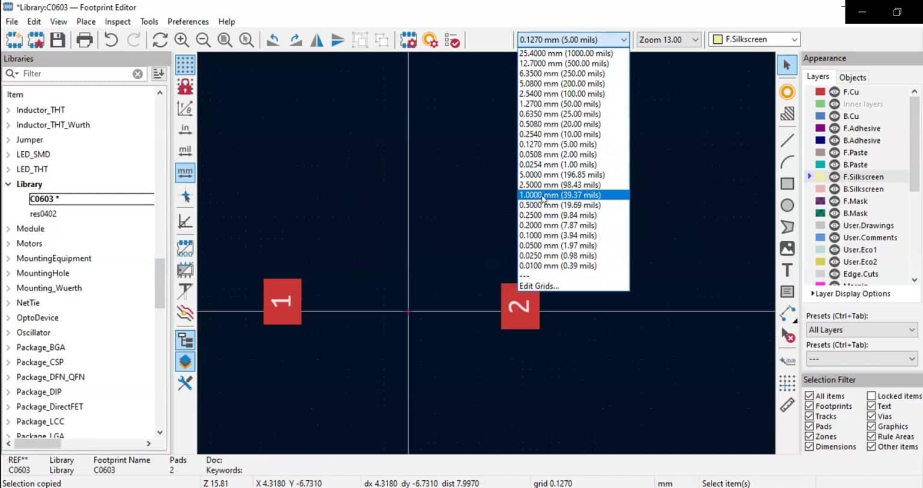Hide the F.Cu layer
923x488 pixels.
[x=833, y=91]
